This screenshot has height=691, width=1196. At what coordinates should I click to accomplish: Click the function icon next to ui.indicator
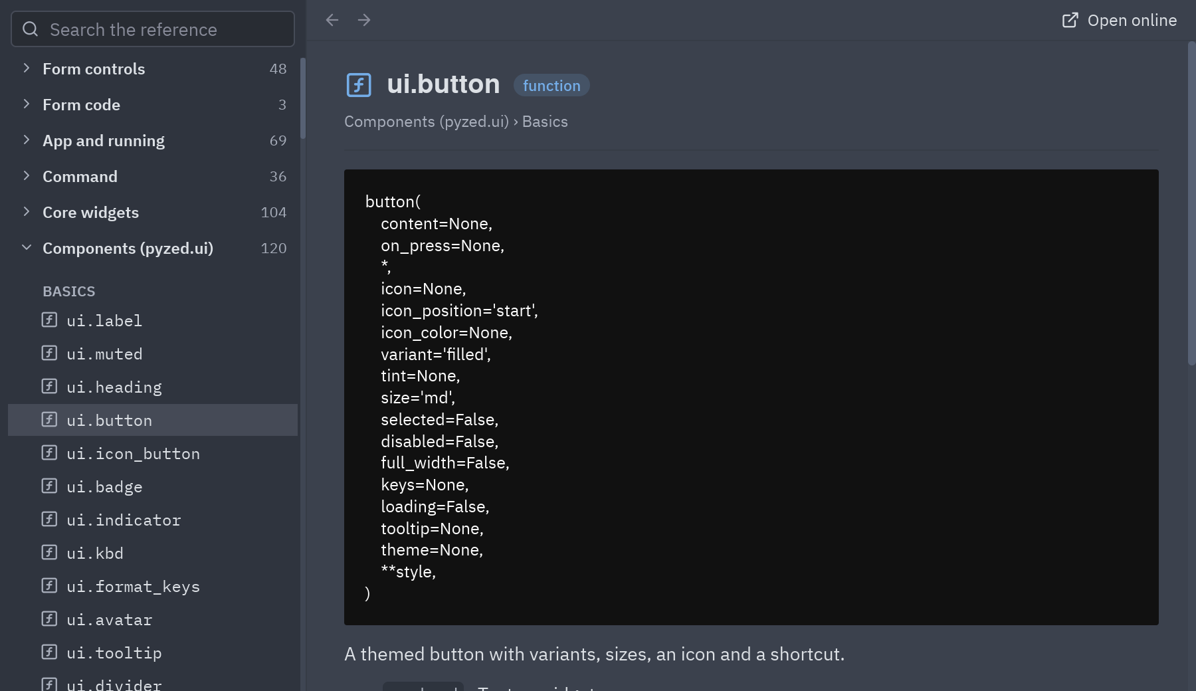49,520
